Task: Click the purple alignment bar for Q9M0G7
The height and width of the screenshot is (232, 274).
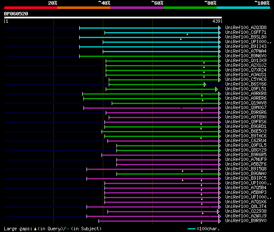Action: point(151,108)
